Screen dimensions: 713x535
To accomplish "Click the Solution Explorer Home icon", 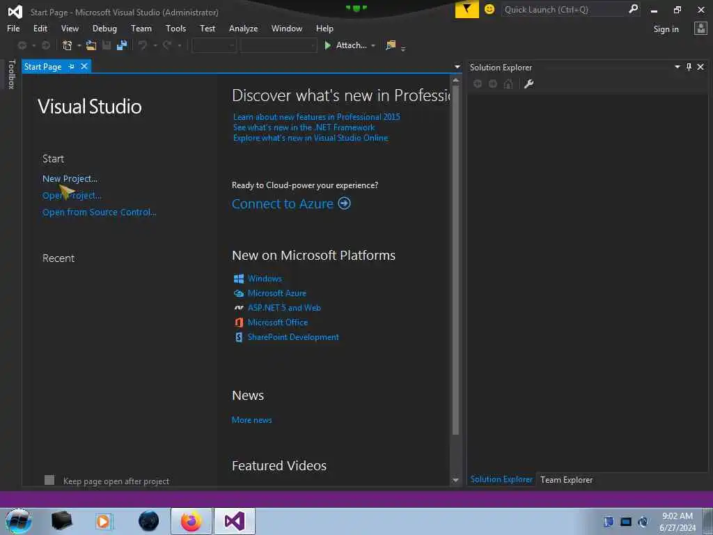I will (508, 84).
